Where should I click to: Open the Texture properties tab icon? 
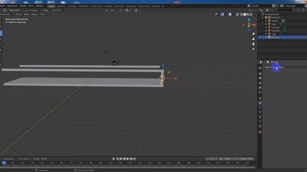[260, 132]
